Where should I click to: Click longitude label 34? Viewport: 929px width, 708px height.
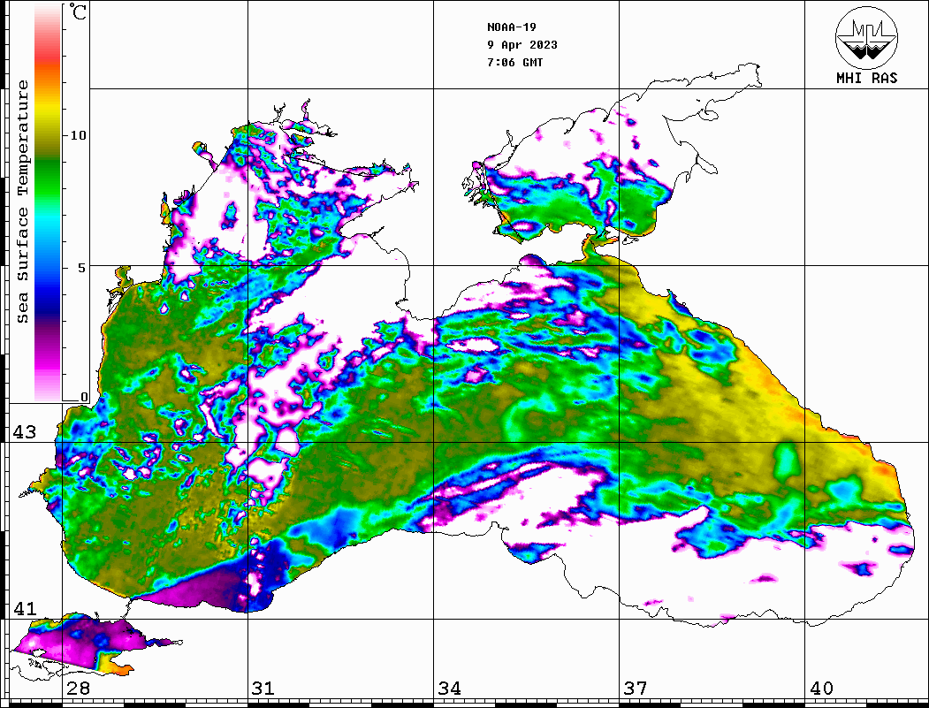tap(449, 689)
